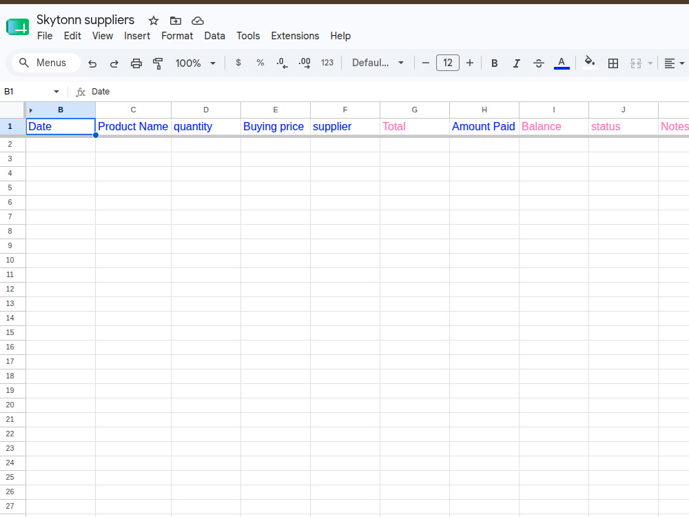Viewport: 689px width, 517px height.
Task: Click the move to folder icon
Action: tap(175, 21)
